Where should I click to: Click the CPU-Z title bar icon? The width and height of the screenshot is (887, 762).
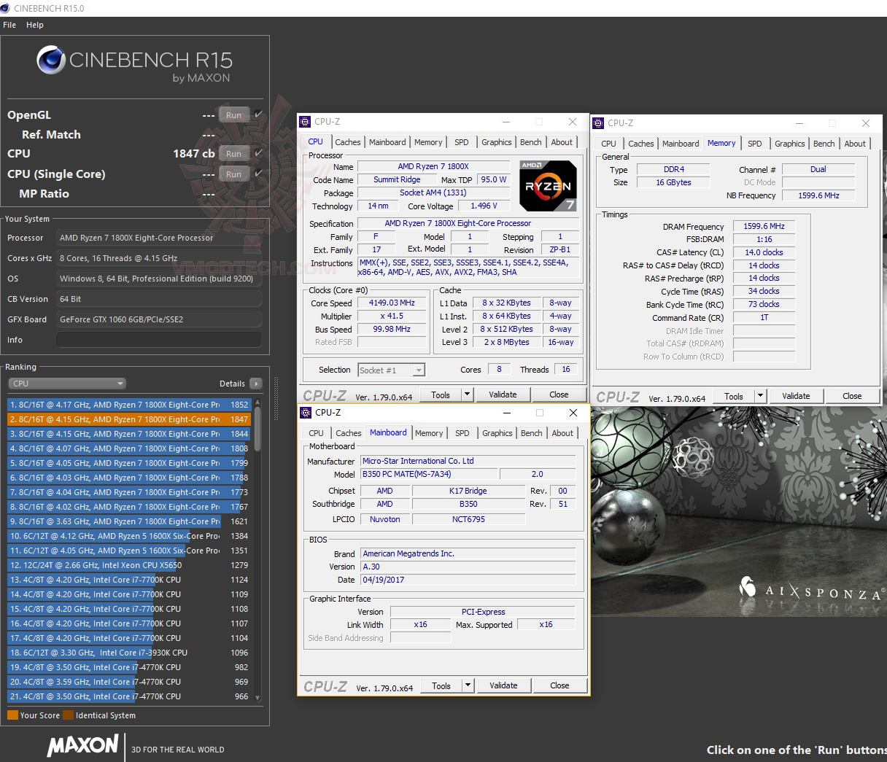tap(306, 122)
